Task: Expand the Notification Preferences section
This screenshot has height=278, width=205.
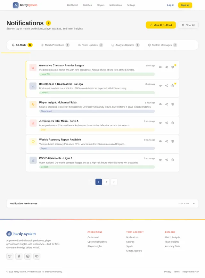Action: click(x=102, y=203)
